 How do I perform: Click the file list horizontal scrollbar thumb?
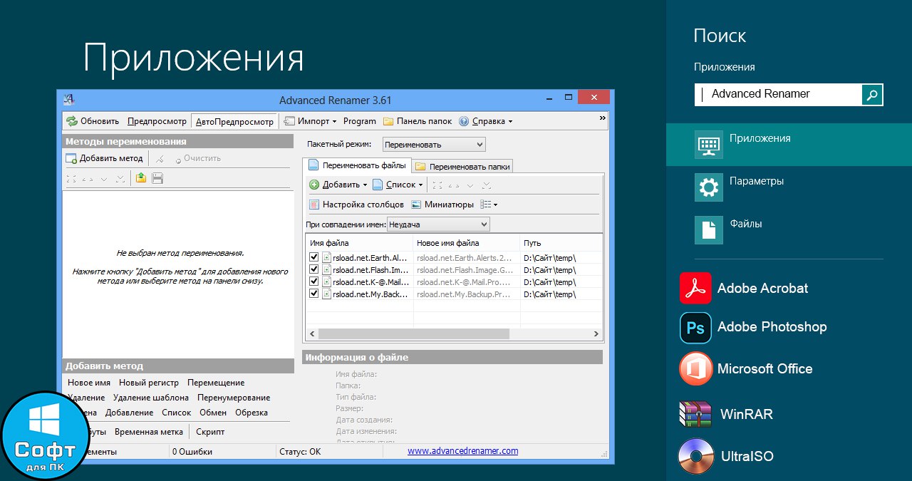click(414, 333)
